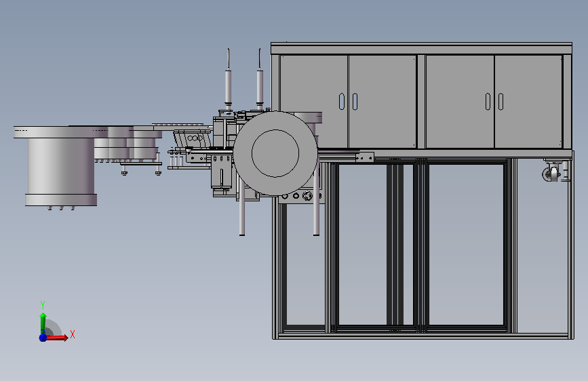
Task: Select the caster wheel under the cabinet's right end
Action: pos(551,174)
